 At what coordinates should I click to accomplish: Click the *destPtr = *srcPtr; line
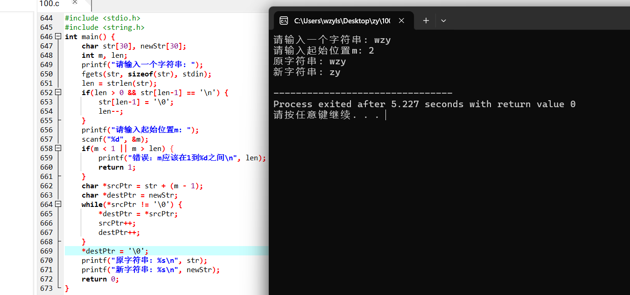point(138,213)
